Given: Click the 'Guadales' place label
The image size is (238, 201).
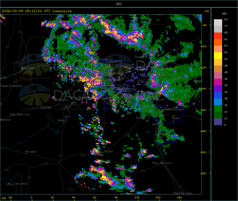Looking at the screenshot, I should (141, 57).
